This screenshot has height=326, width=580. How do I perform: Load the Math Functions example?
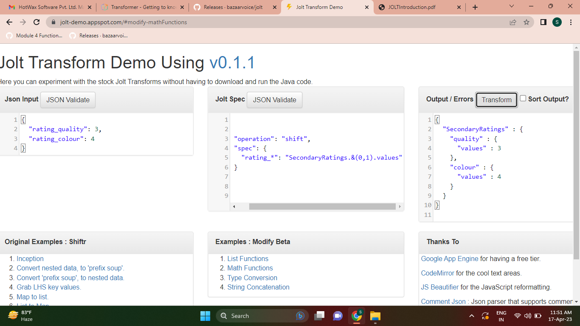click(250, 268)
